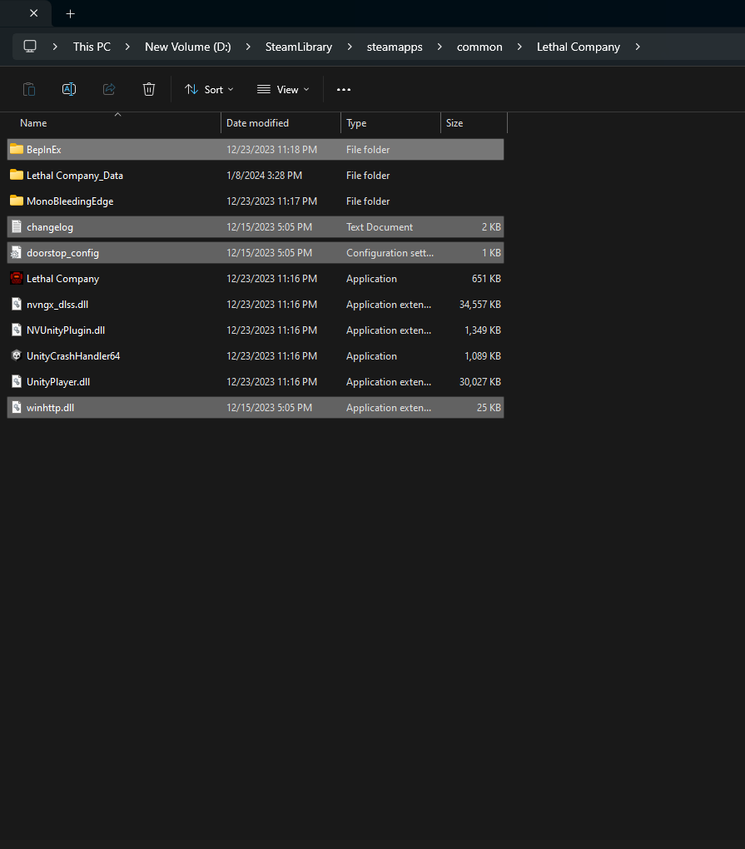Open the View options dropdown

(283, 89)
